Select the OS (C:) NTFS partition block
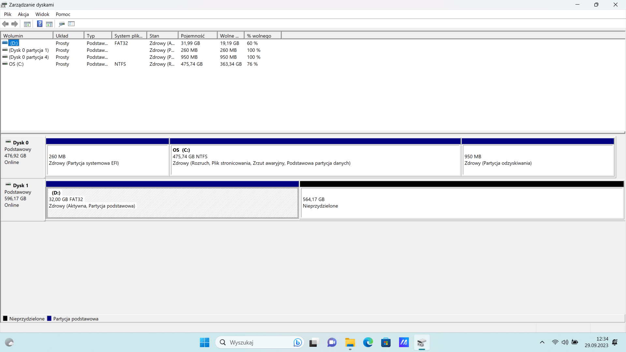The image size is (626, 352). [x=315, y=160]
